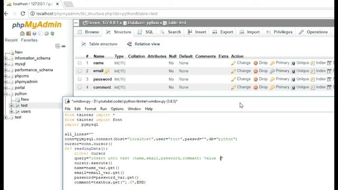This screenshot has width=338, height=190.
Task: Open the Insert tab
Action: click(x=197, y=32)
